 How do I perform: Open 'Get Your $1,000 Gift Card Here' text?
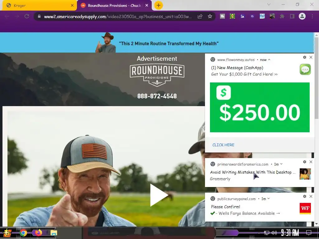[244, 74]
